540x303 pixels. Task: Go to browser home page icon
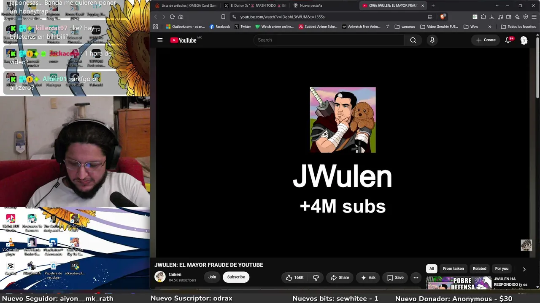[x=181, y=17]
